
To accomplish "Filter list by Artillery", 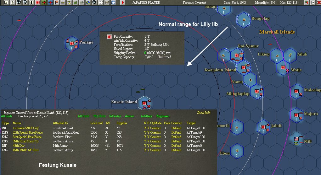I will 146,116.
